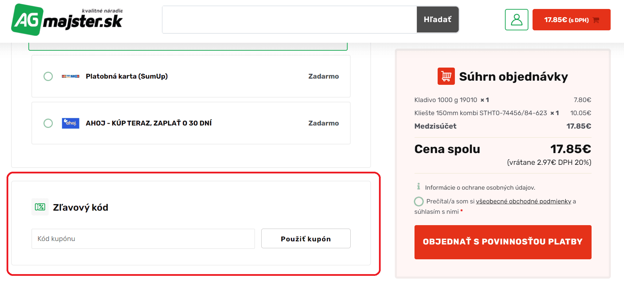
Task: Open the cart showing 17.85€
Action: pos(571,20)
